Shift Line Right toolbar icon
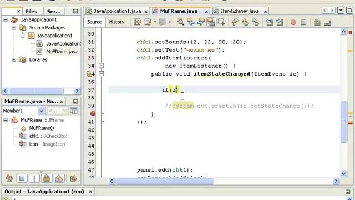Screen dimensions: 355x200 click(280, 22)
